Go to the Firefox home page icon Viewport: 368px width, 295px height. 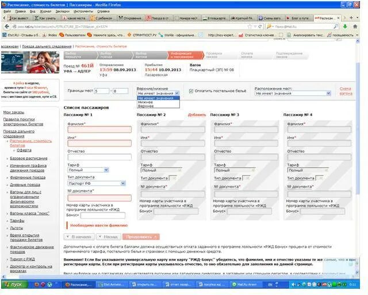355,27
